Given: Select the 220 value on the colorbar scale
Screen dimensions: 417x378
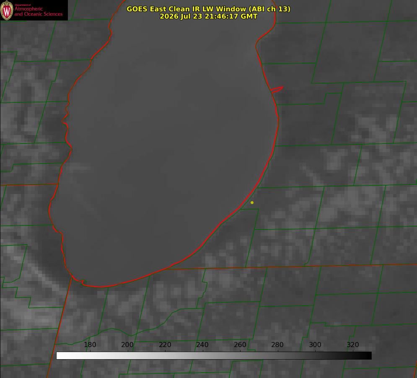Looking at the screenshot, I should (165, 345).
